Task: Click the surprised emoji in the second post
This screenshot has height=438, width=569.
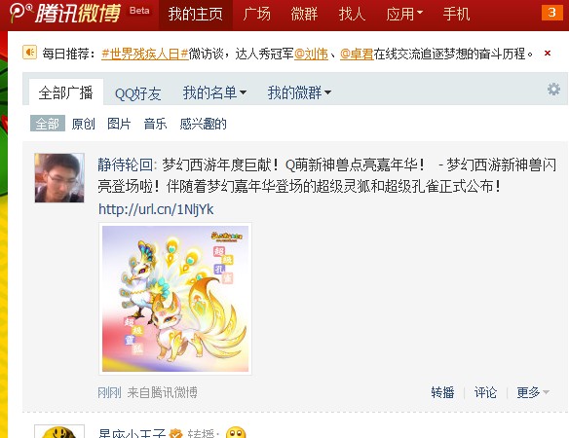Action: click(x=236, y=433)
